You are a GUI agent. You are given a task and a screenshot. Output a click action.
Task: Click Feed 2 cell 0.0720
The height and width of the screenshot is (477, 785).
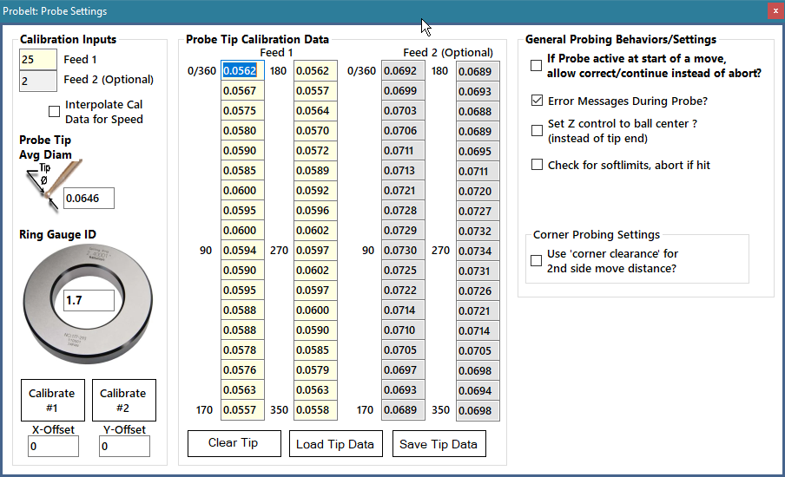point(478,192)
